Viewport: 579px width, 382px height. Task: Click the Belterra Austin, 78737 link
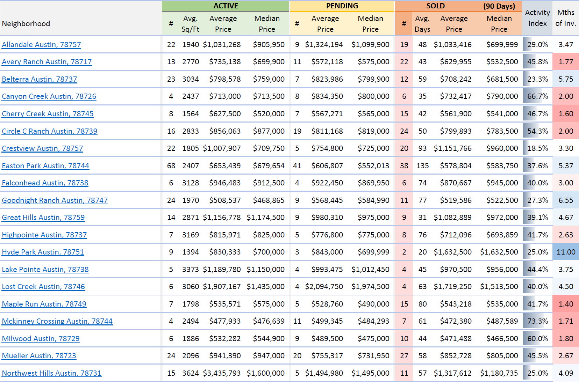39,79
